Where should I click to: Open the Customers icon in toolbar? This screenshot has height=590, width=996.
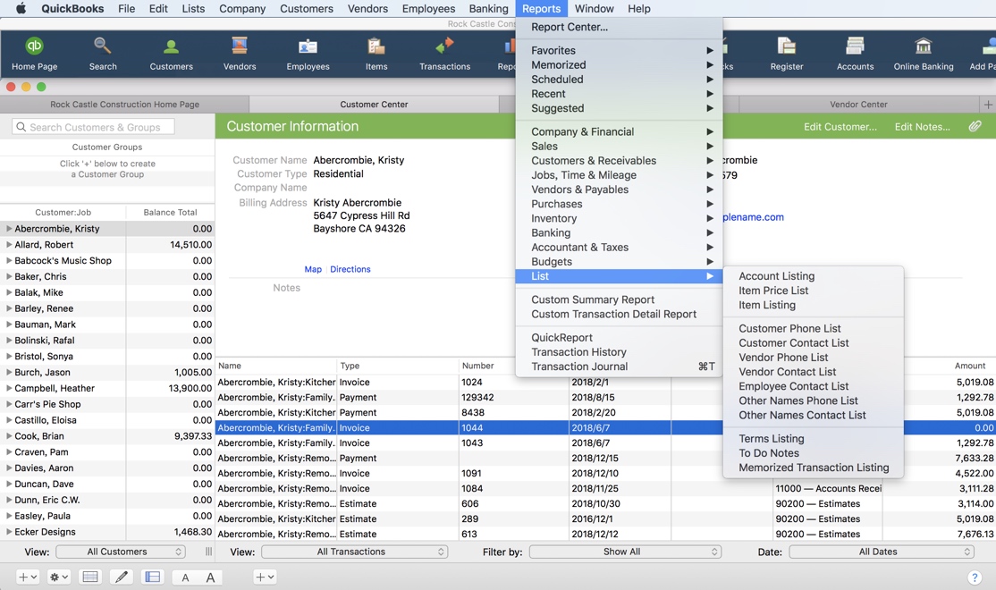coord(171,54)
